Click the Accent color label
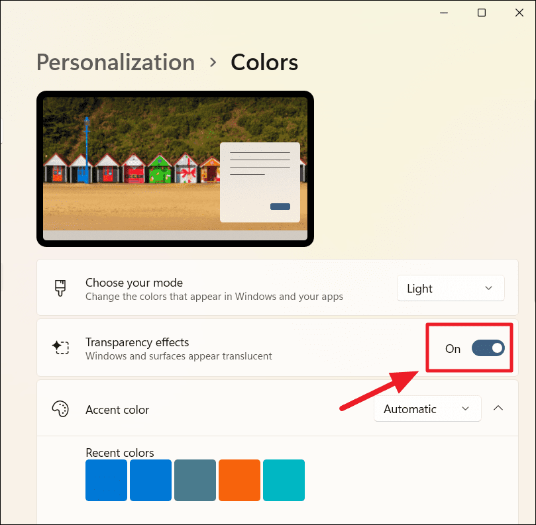 [117, 410]
